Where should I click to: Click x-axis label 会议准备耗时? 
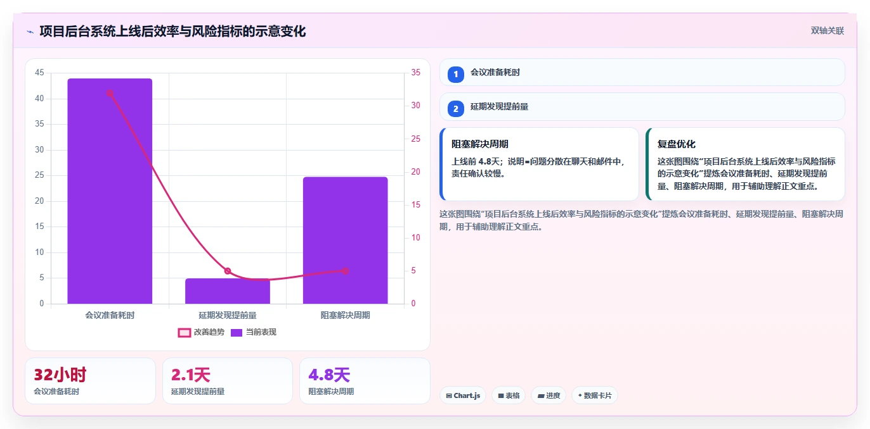(x=110, y=314)
